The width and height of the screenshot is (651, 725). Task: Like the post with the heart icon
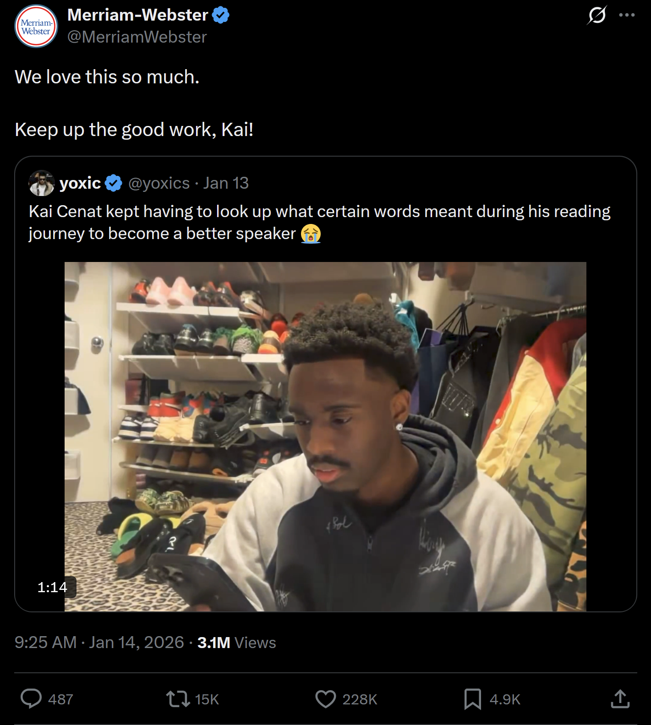click(x=326, y=699)
